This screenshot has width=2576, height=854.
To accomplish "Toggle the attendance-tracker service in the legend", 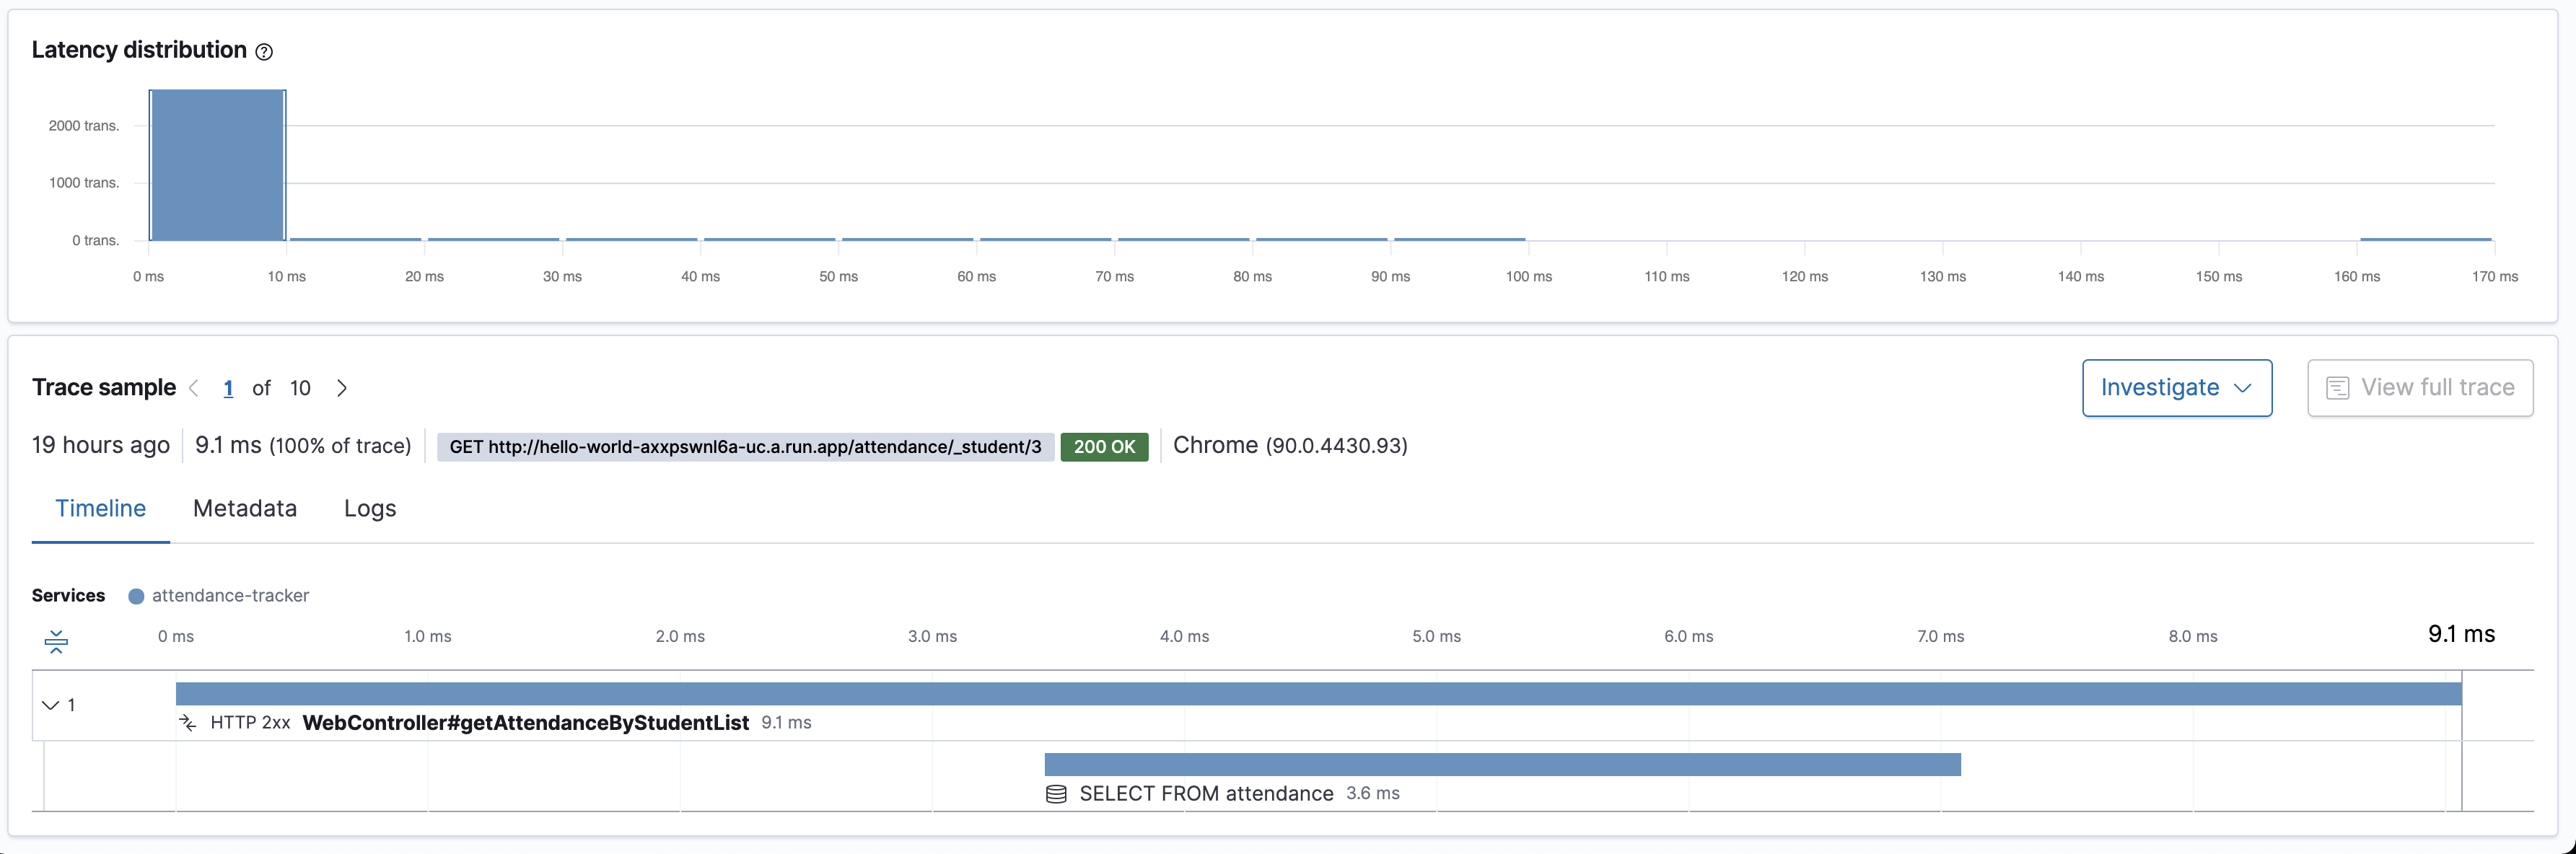I will pos(230,595).
